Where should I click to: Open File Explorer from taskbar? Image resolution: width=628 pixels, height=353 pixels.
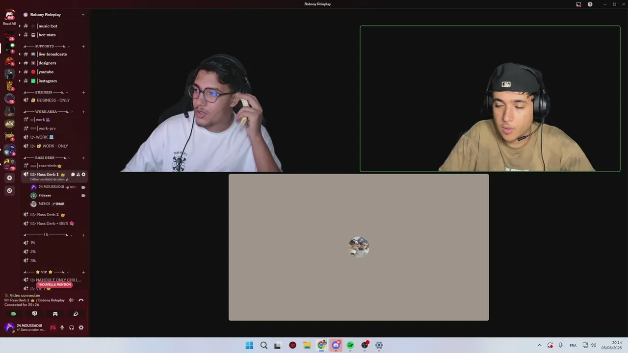pos(307,345)
